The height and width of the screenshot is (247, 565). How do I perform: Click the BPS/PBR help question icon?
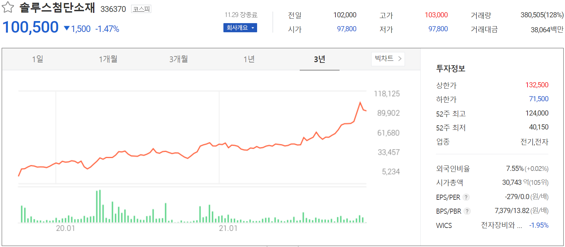tap(467, 211)
